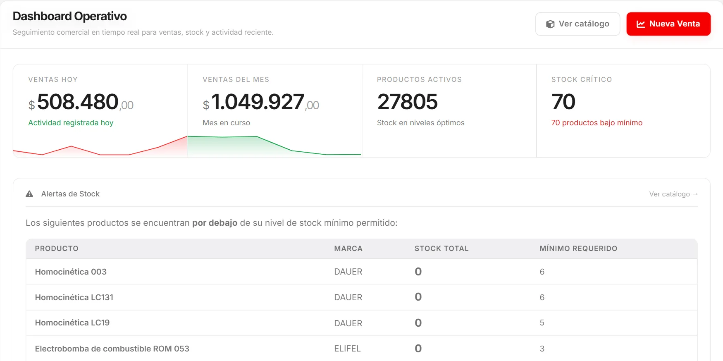The image size is (723, 361).
Task: Click the MÍNIMO REQUERIDO column header
Action: [x=578, y=249]
